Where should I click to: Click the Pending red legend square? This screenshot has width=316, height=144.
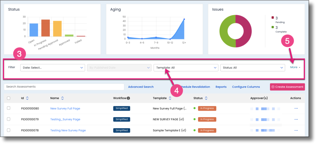273,18
